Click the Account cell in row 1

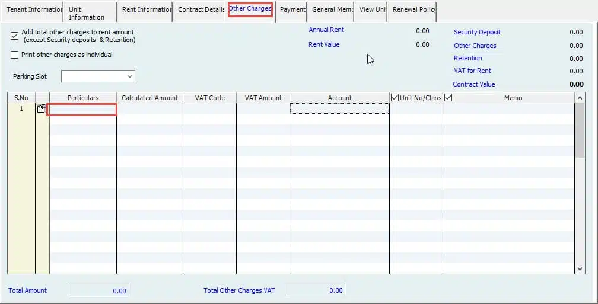click(x=339, y=109)
